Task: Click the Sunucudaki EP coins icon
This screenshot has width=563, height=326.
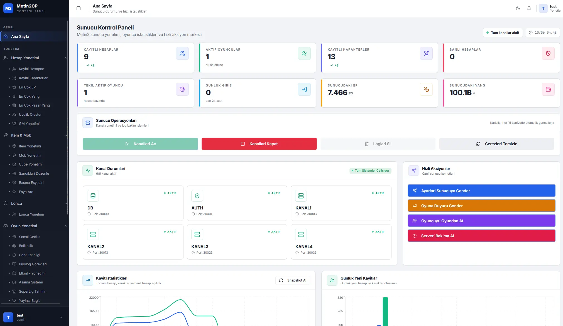Action: (x=426, y=89)
